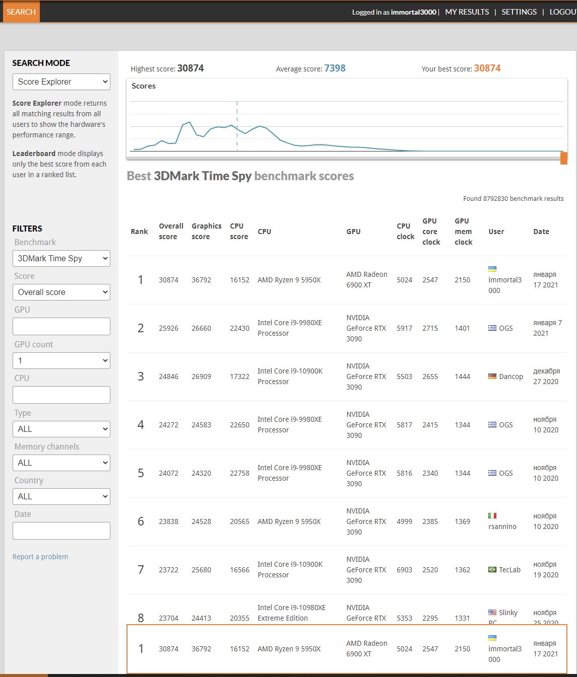The width and height of the screenshot is (577, 677).
Task: Click overall score 24846 in rank 3
Action: [168, 377]
